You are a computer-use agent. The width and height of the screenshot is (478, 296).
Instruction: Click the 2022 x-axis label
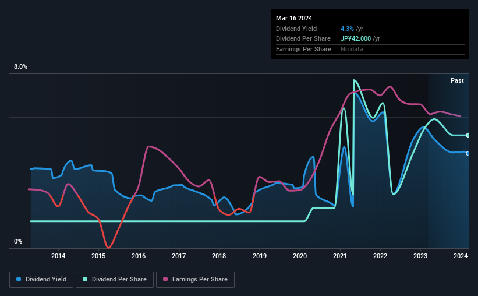tap(380, 256)
